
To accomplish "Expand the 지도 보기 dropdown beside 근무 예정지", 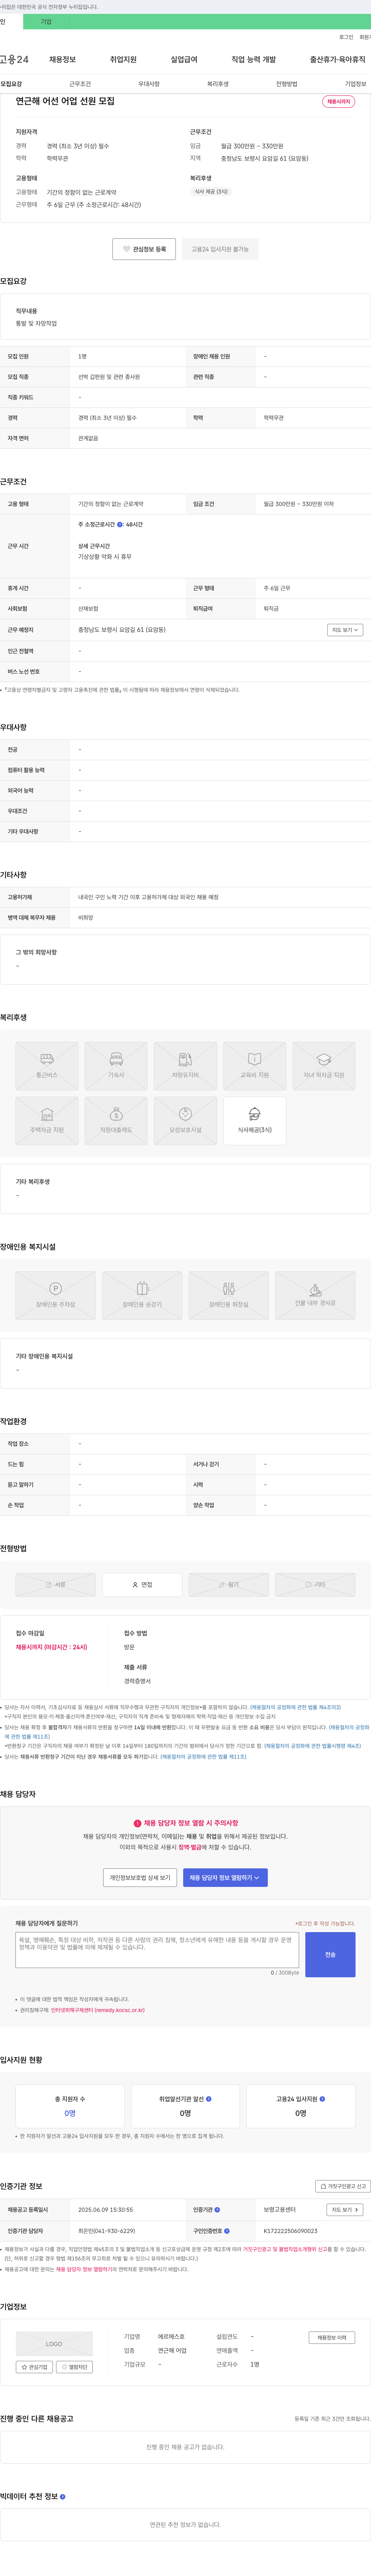I will 345,630.
